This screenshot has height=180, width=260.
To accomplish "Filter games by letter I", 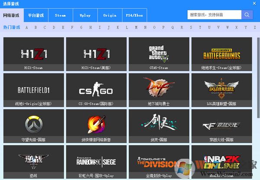I will pos(100,27).
